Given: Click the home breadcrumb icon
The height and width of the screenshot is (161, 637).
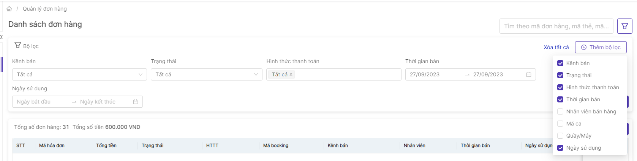Looking at the screenshot, I should pos(9,9).
